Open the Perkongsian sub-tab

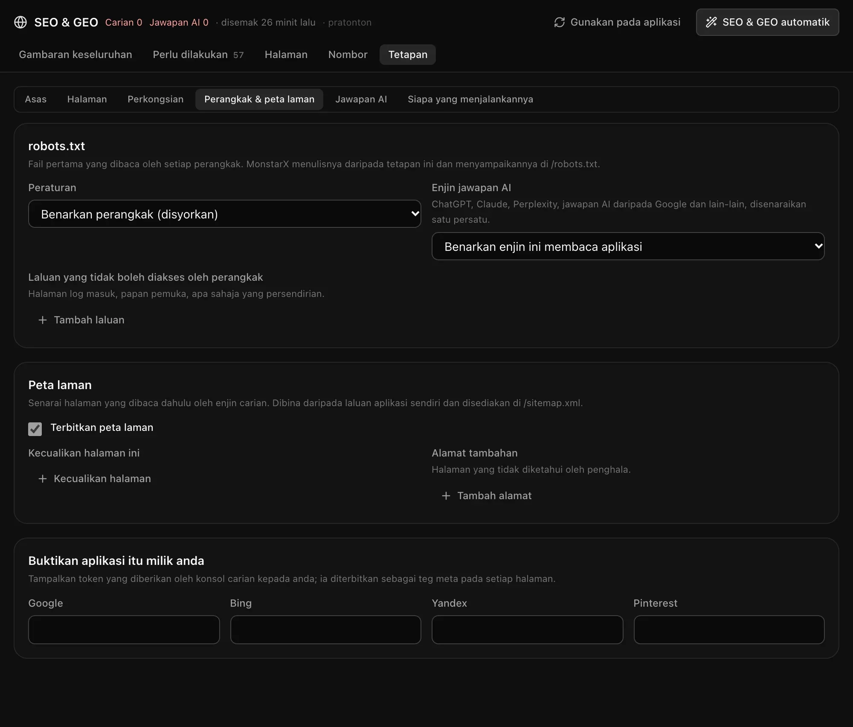(x=155, y=99)
